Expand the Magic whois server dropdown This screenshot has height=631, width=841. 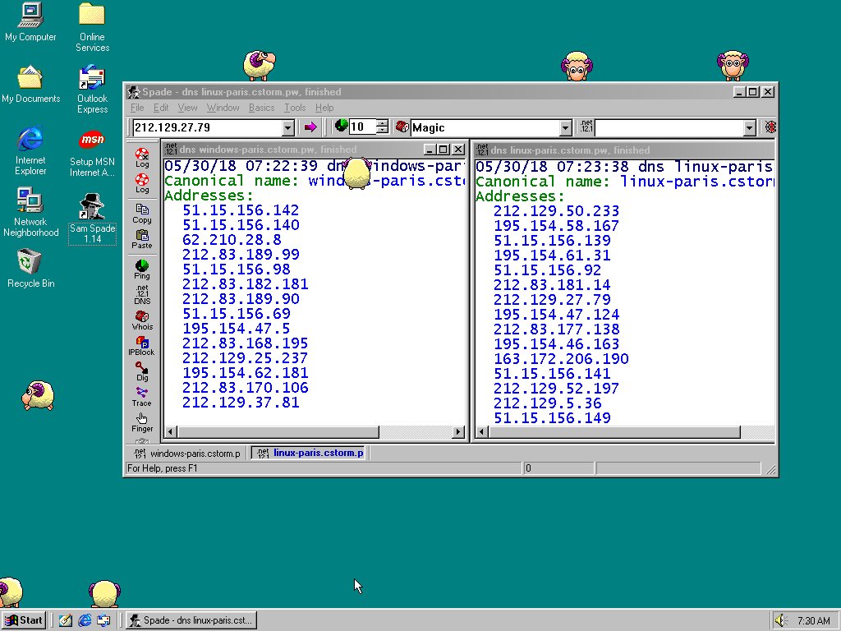click(x=565, y=127)
